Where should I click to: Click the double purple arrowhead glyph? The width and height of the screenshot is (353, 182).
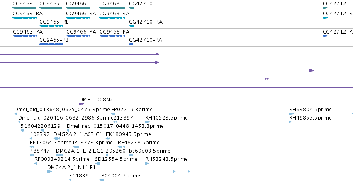267,79
